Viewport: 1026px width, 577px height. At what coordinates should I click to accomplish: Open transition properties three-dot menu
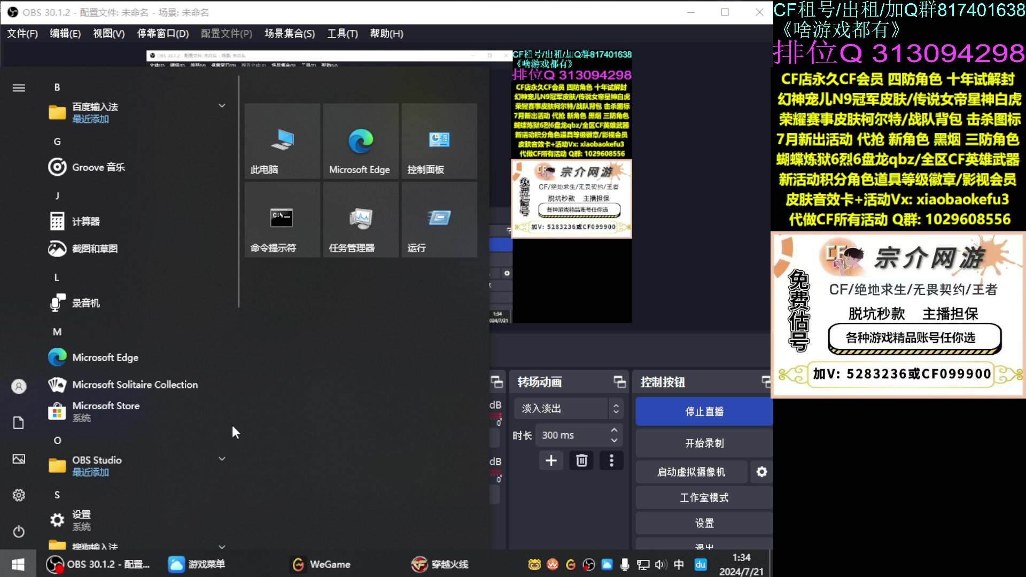(x=611, y=461)
